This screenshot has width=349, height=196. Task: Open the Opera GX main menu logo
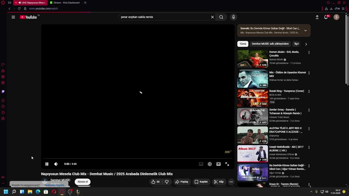click(x=3, y=3)
